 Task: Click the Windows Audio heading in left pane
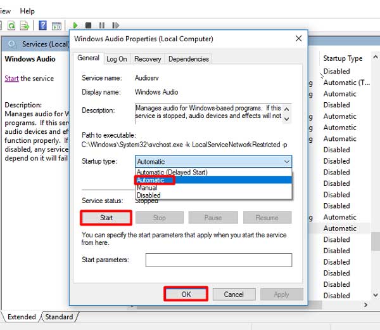pos(30,59)
